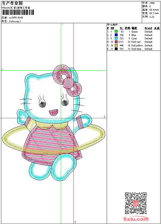
Task: Click the 'Dark blue' description text
Action: click(x=136, y=49)
